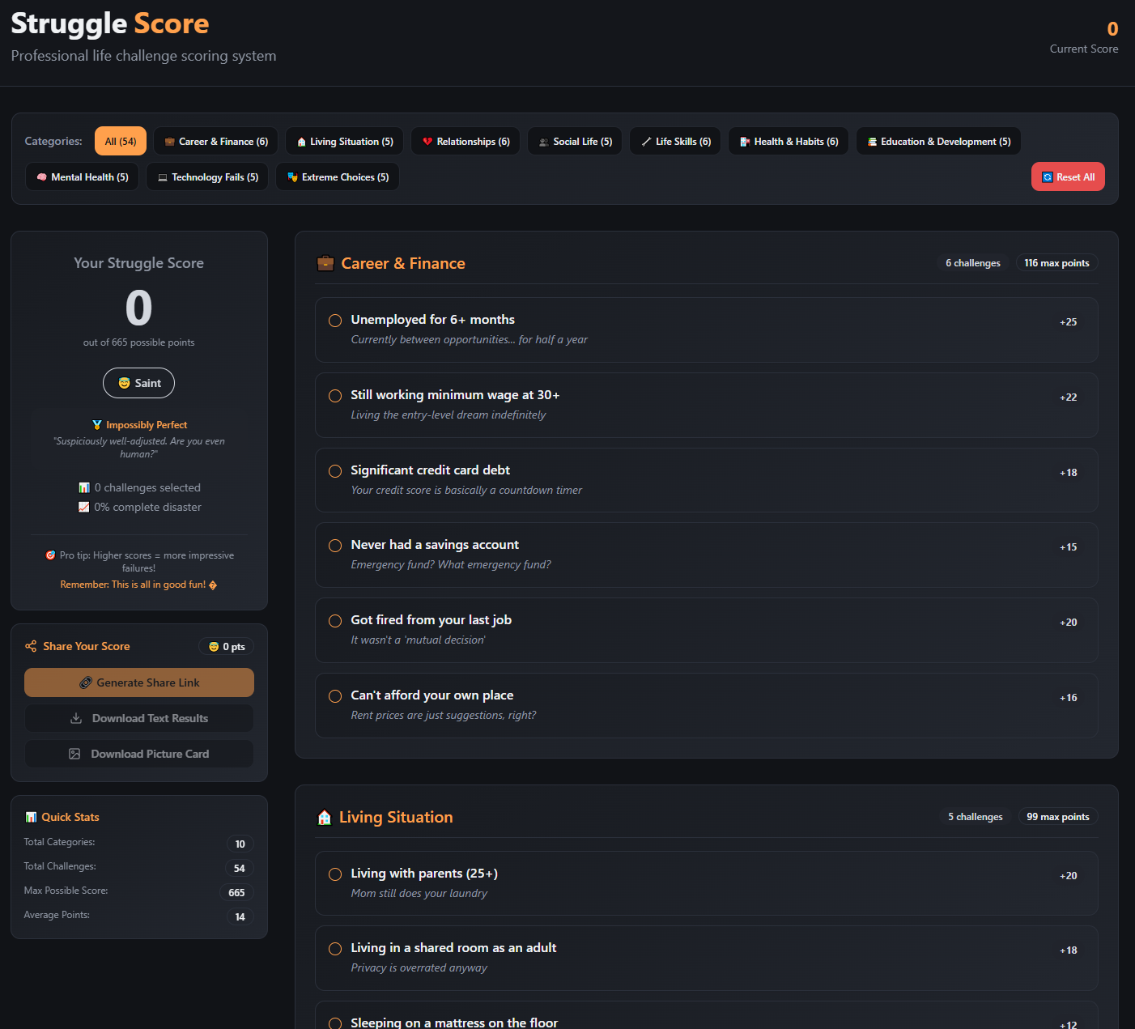Screen dimensions: 1135x1029
Task: Check the 'Living with parents (25+)' challenge
Action: [334, 874]
